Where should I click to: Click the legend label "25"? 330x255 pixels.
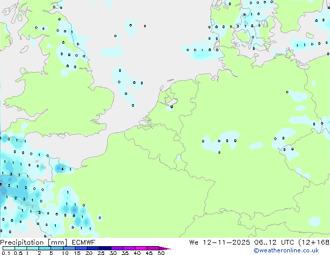coord(101,253)
